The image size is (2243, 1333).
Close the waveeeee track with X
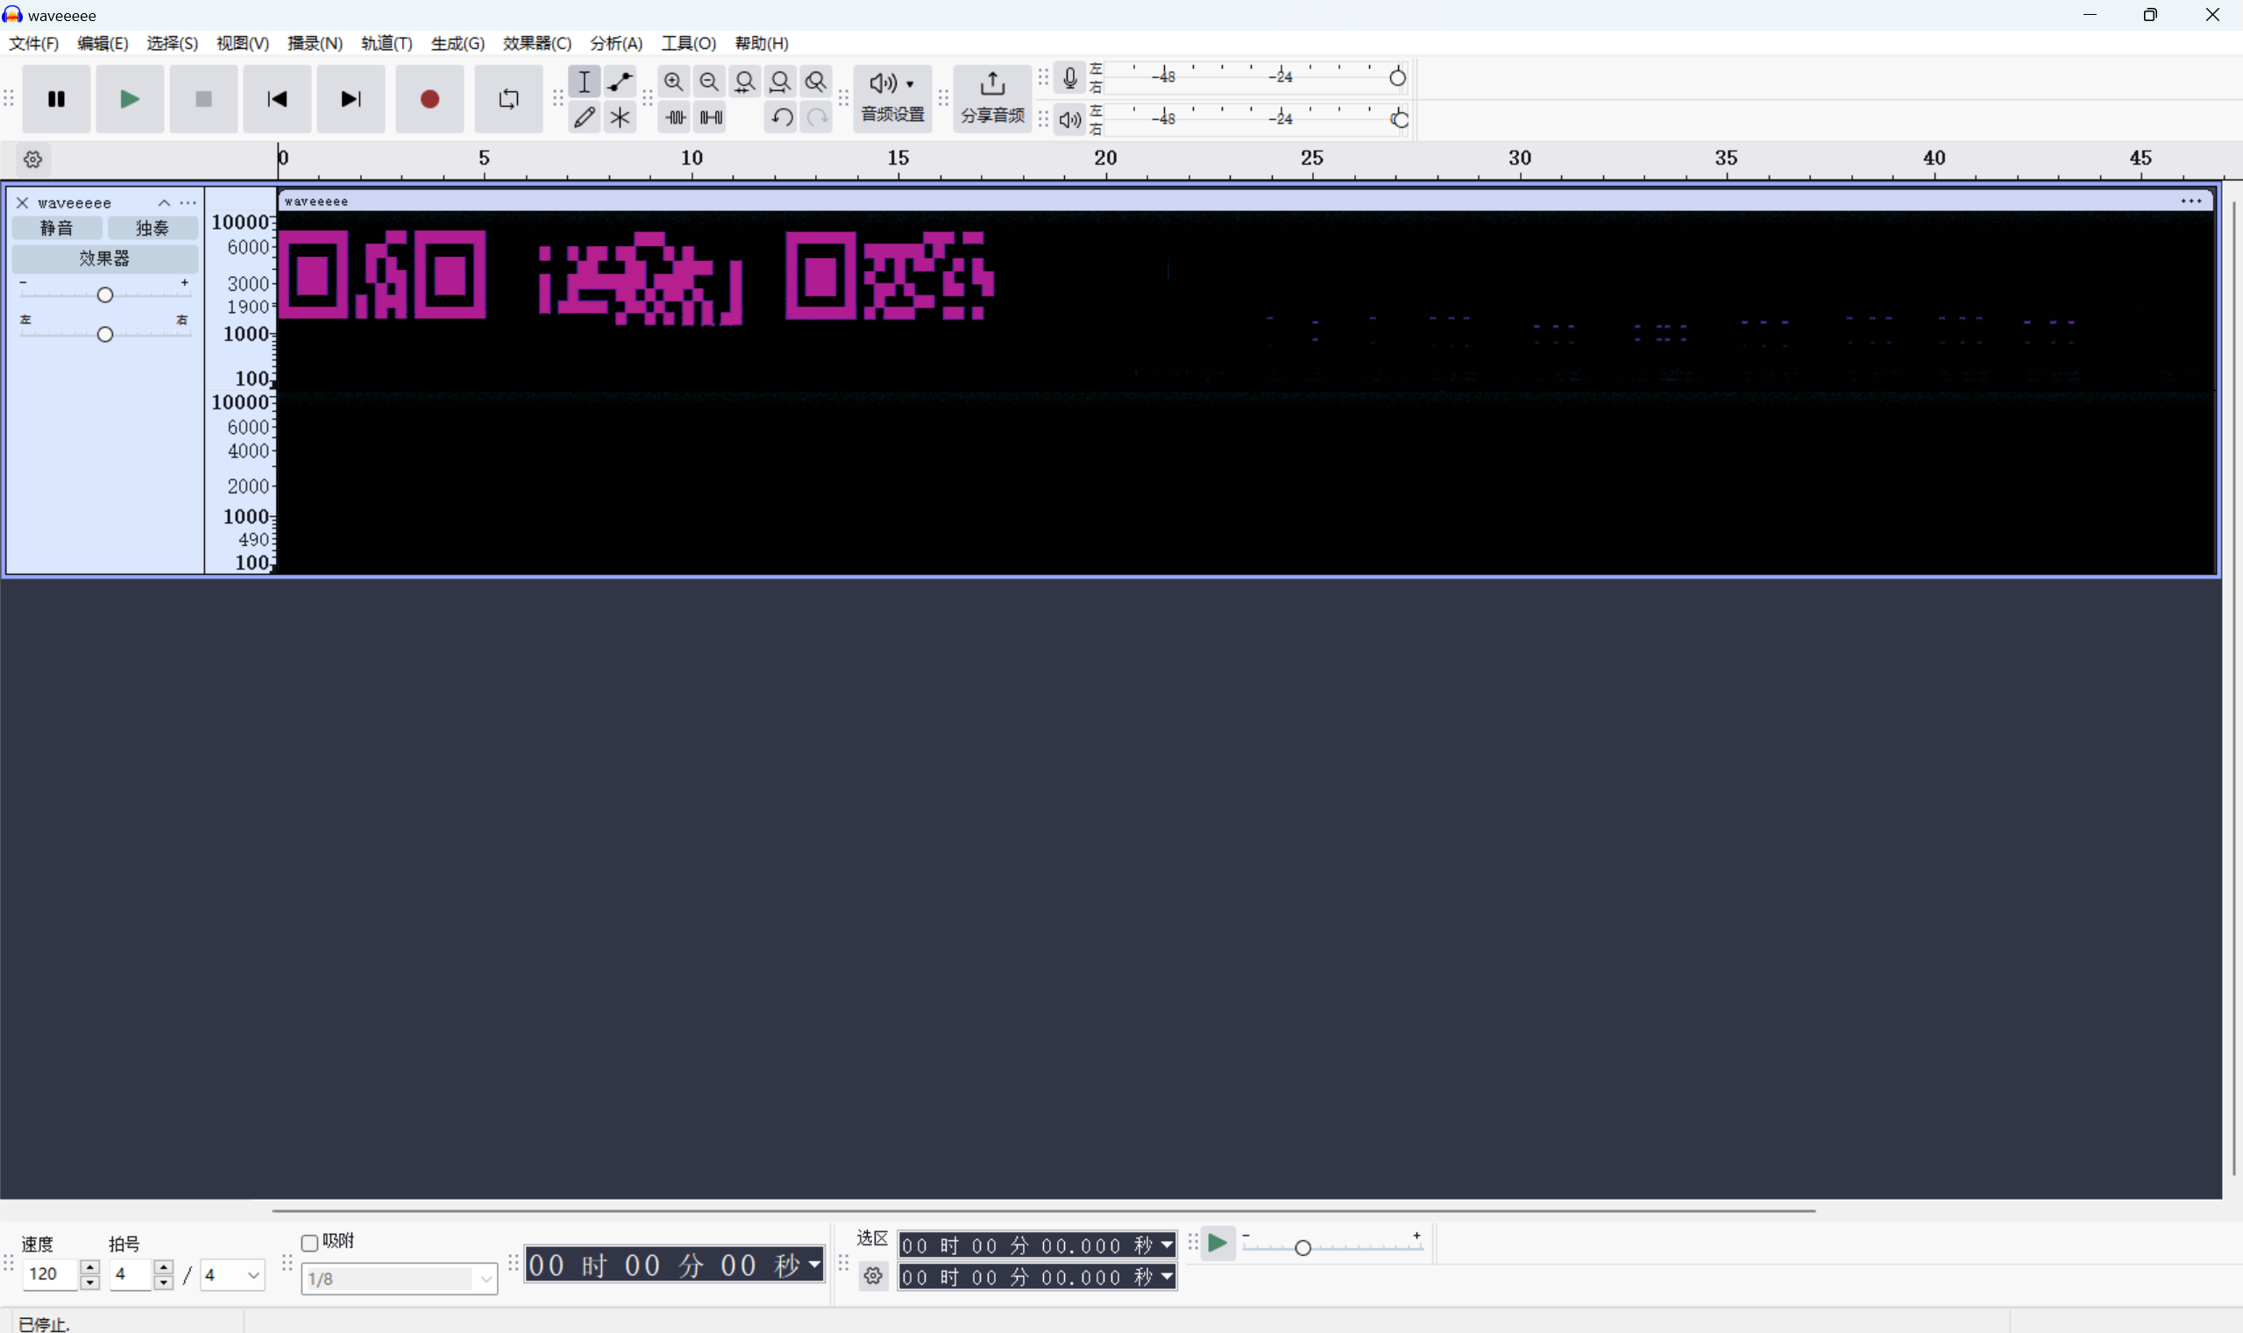(23, 203)
